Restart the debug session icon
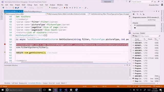This screenshot has width=164, height=92. click(67, 8)
